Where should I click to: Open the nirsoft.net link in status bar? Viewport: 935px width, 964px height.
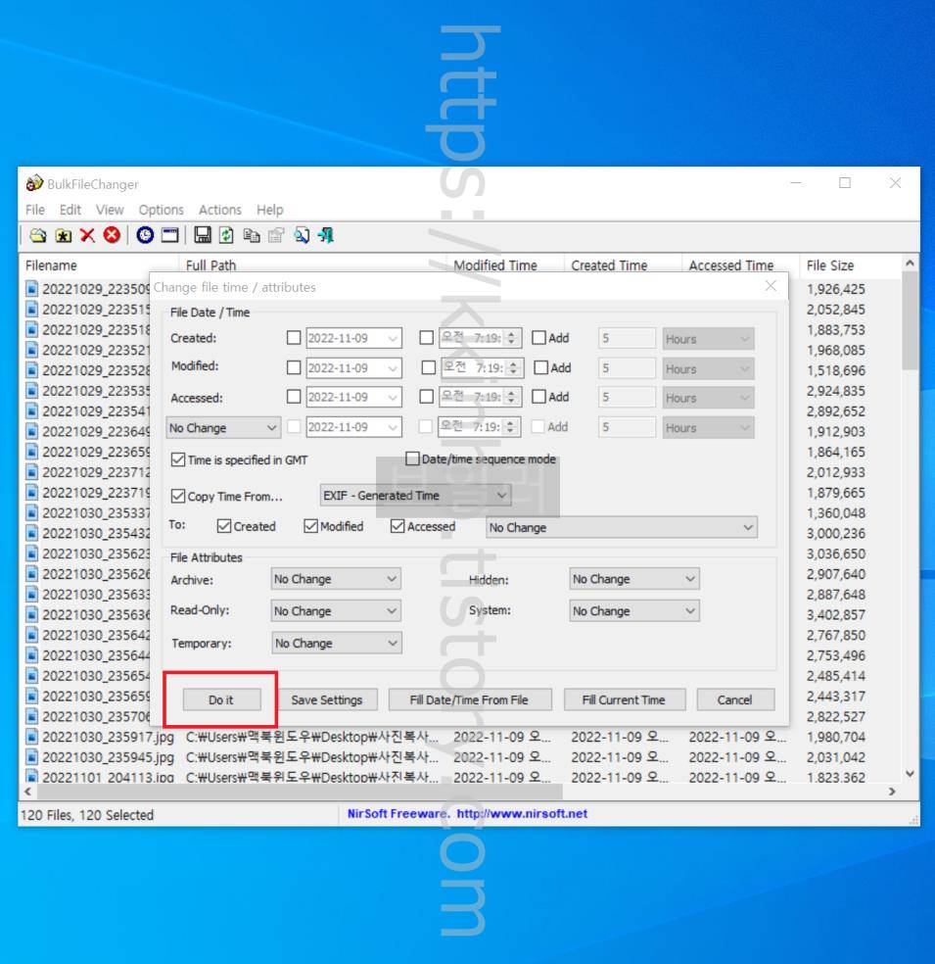(522, 813)
